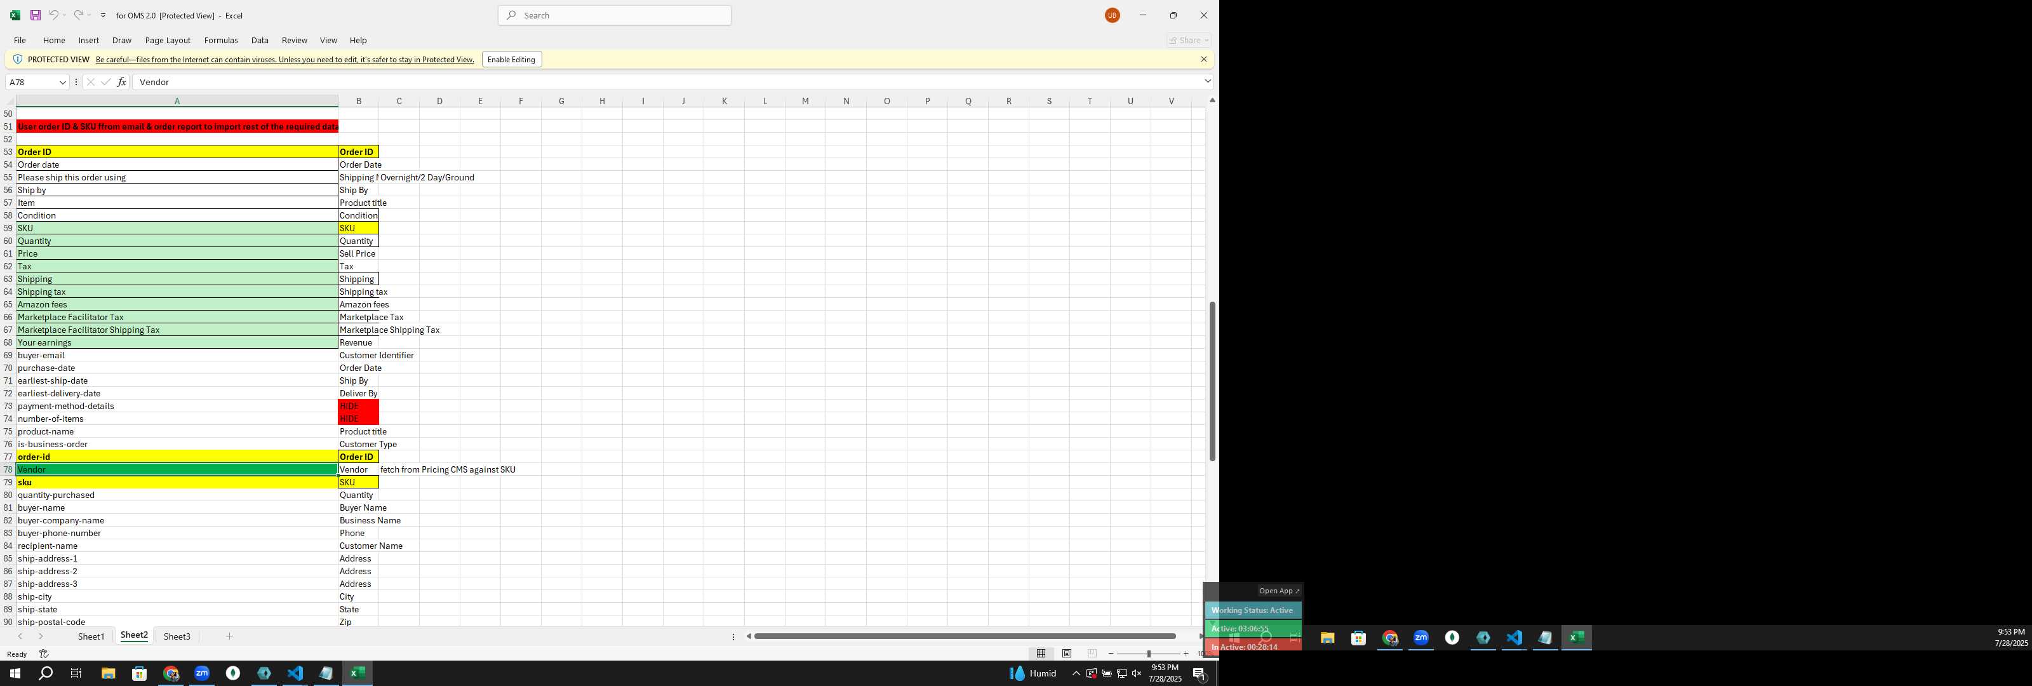
Task: Click the scroll-up arrow of vertical scrollbar
Action: 1212,100
